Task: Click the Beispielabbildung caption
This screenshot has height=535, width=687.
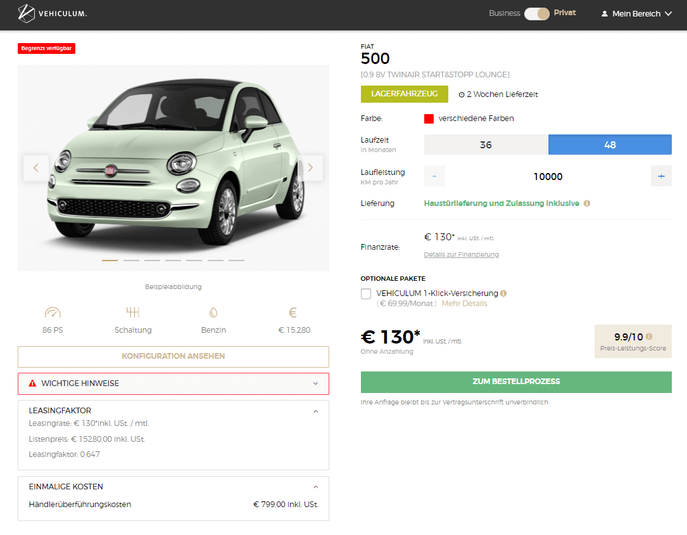Action: click(173, 287)
